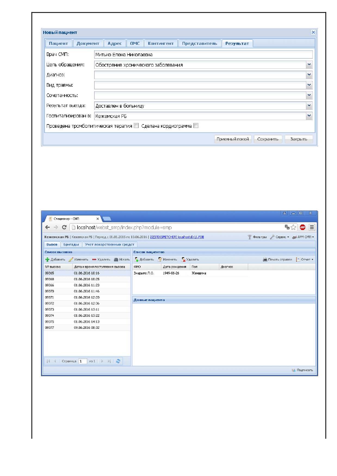Sort by Дата и время поступления вызова header

pyautogui.click(x=101, y=267)
